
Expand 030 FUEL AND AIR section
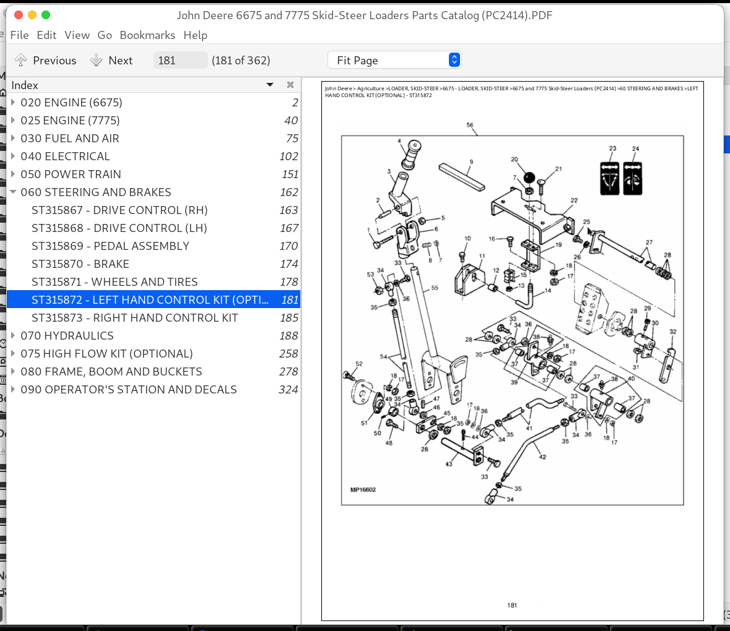point(13,138)
